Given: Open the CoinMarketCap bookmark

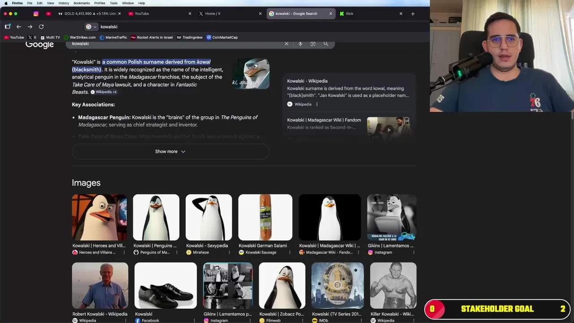Looking at the screenshot, I should [x=222, y=37].
